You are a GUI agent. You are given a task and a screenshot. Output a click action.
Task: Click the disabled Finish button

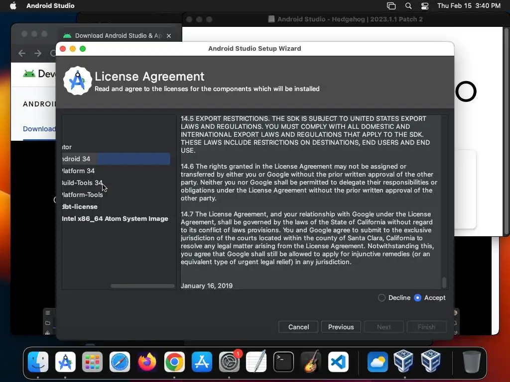coord(426,327)
